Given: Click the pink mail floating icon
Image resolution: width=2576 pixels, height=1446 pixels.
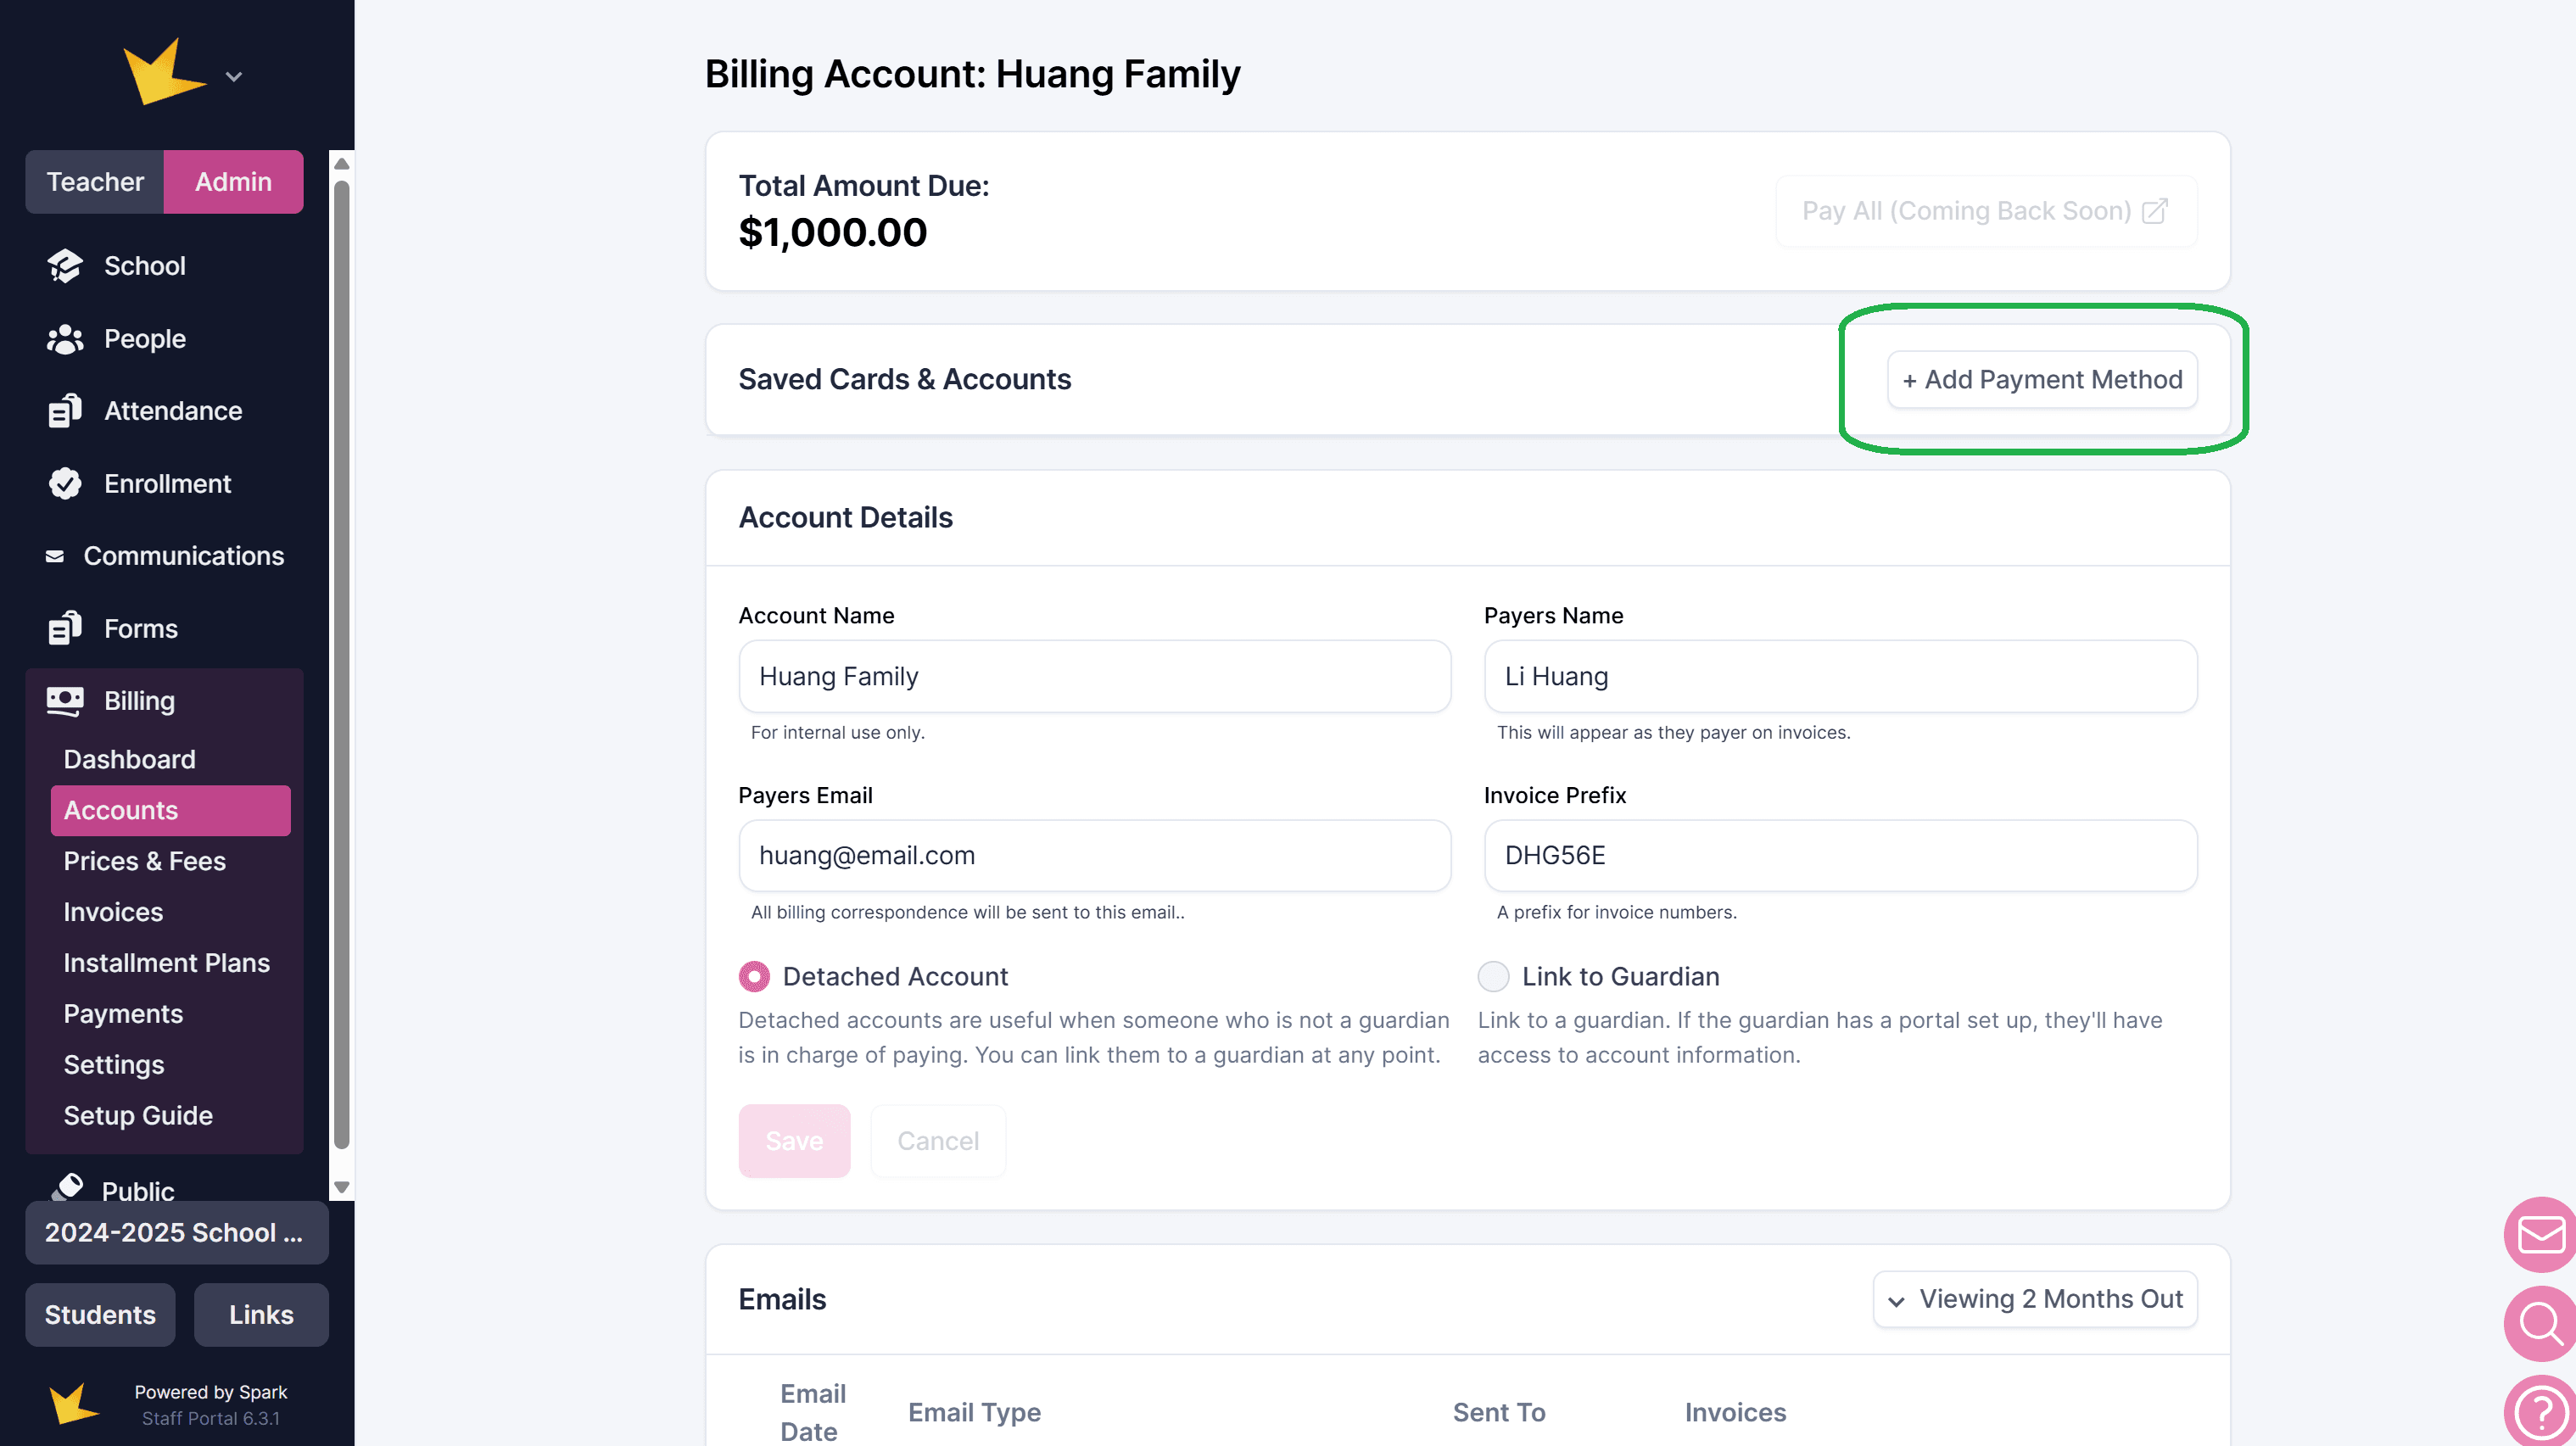Looking at the screenshot, I should (2540, 1234).
